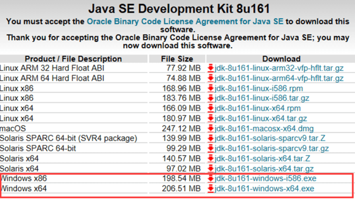The width and height of the screenshot is (355, 200).
Task: Click the '168.96 MB' file size
Action: click(x=182, y=88)
